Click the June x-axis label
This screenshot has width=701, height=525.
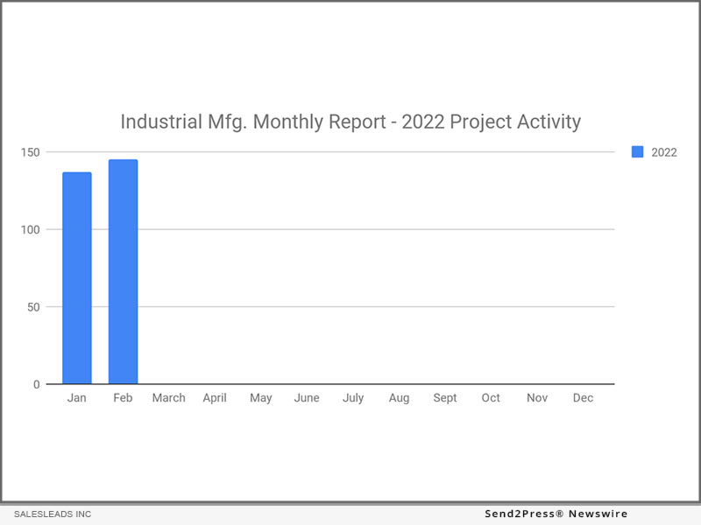point(307,398)
